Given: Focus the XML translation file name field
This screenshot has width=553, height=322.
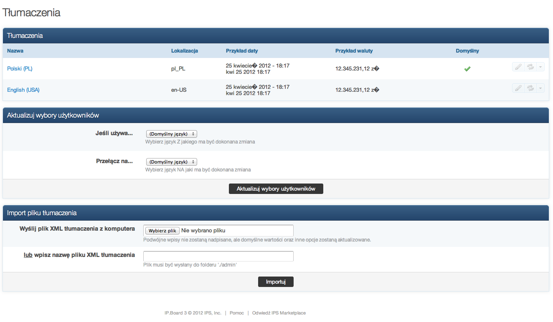Looking at the screenshot, I should pos(218,256).
